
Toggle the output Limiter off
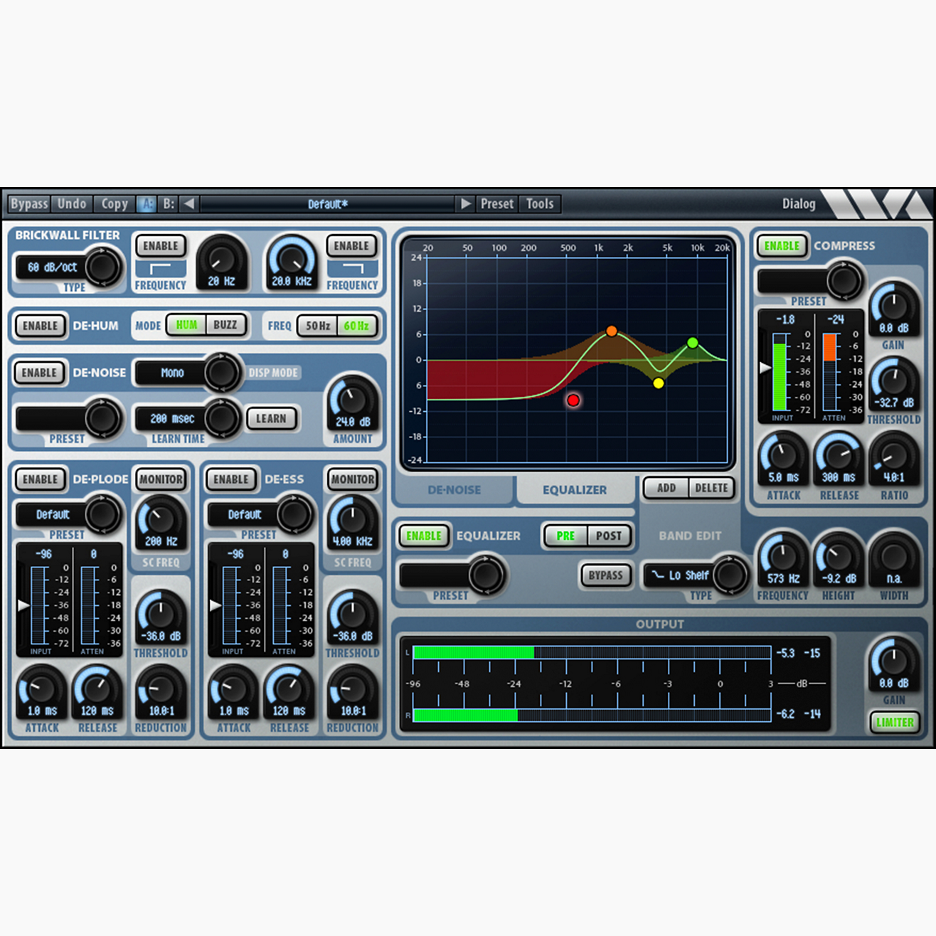[x=894, y=723]
